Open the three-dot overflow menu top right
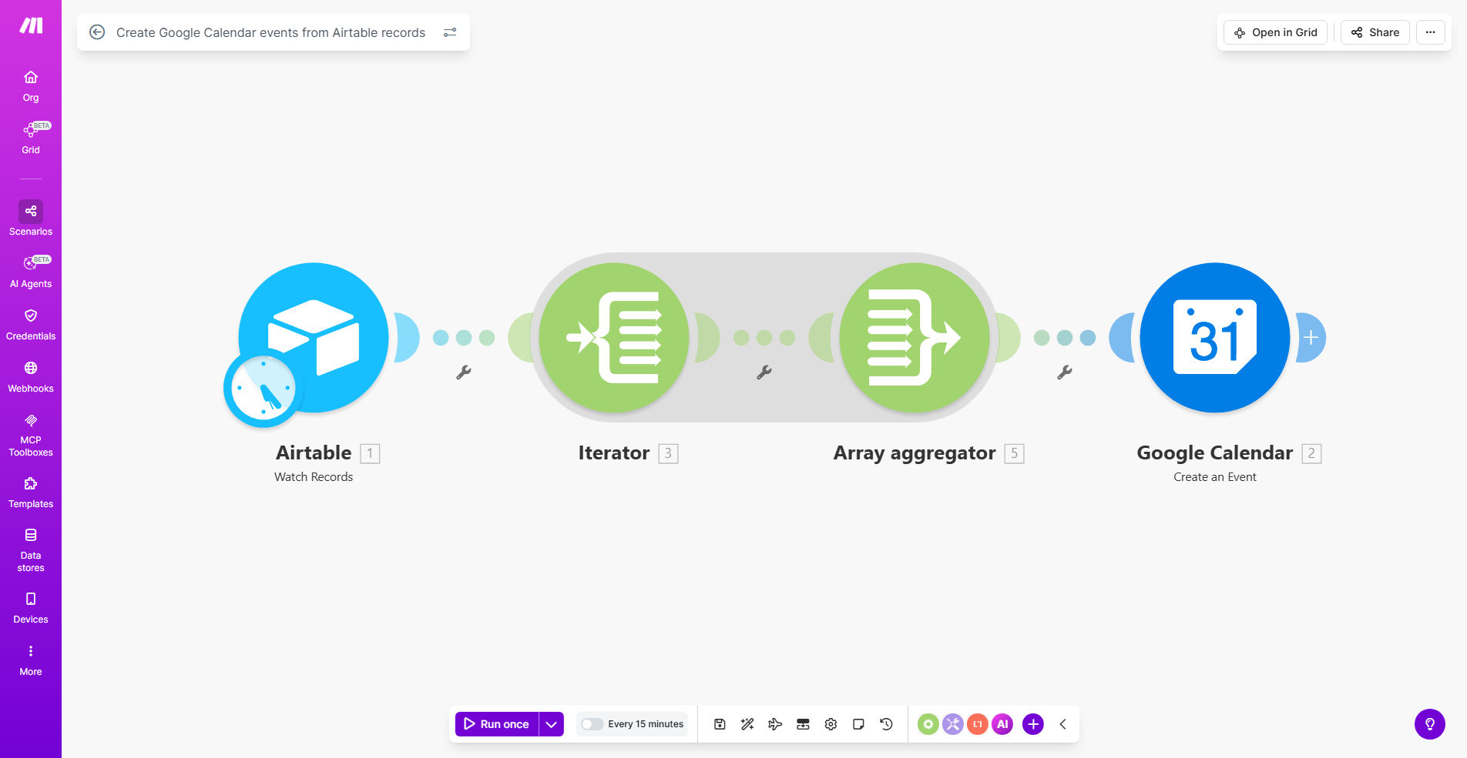Screen dimensions: 1467x758 1431,32
